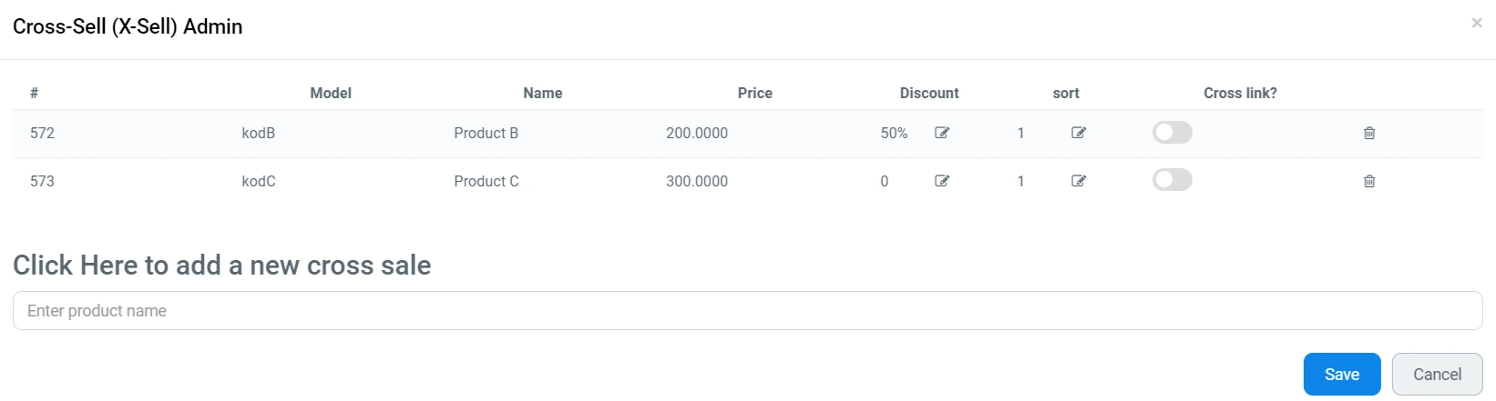Screen dimensions: 1496x401
Task: Enable cross link for Product C
Action: (x=1172, y=180)
